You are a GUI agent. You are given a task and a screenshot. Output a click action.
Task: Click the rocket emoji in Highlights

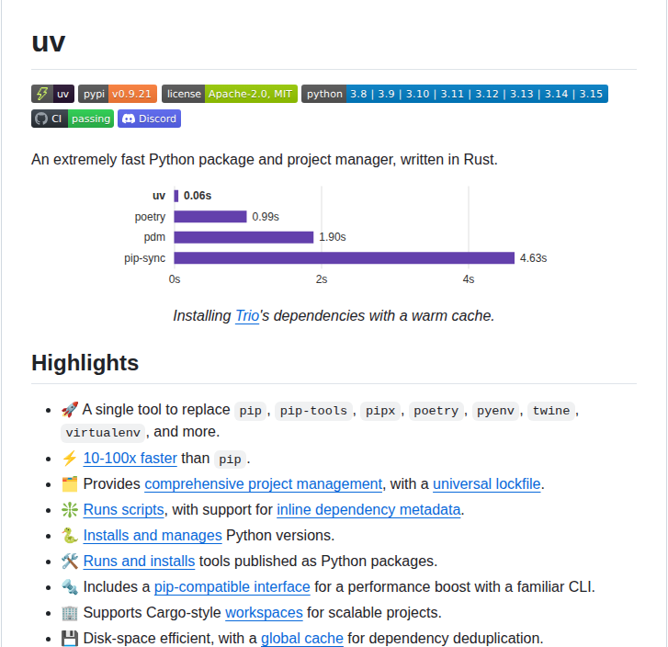coord(70,410)
